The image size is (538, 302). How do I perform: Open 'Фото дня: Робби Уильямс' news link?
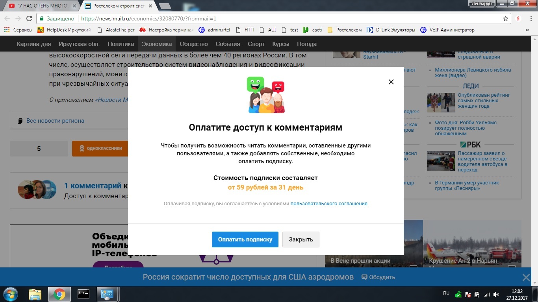466,128
